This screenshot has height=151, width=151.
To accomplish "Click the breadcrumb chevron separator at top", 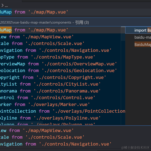I will pos(2,5).
